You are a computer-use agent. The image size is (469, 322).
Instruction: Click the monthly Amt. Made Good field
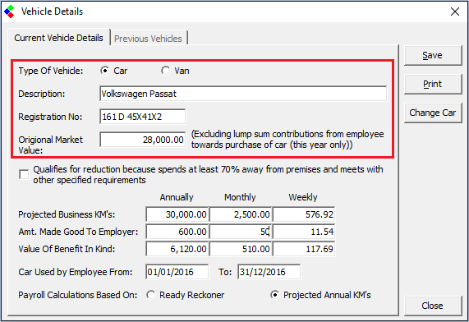pos(241,232)
